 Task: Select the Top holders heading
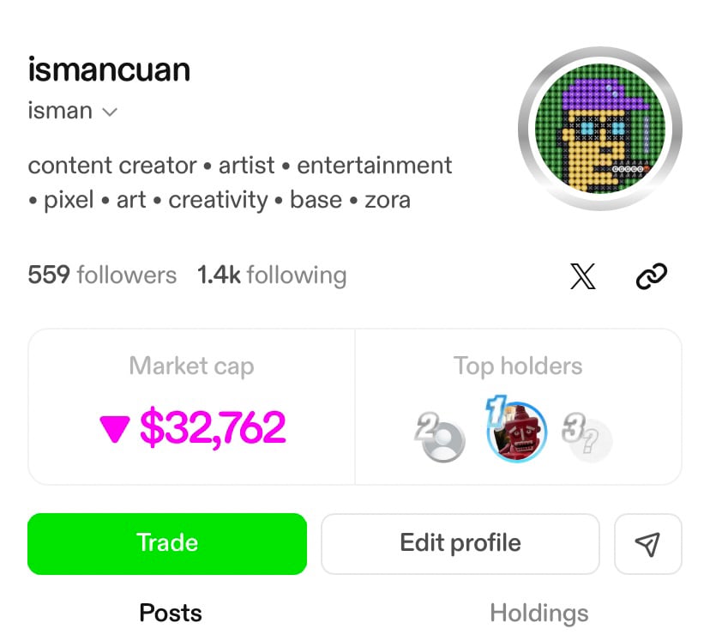click(518, 366)
